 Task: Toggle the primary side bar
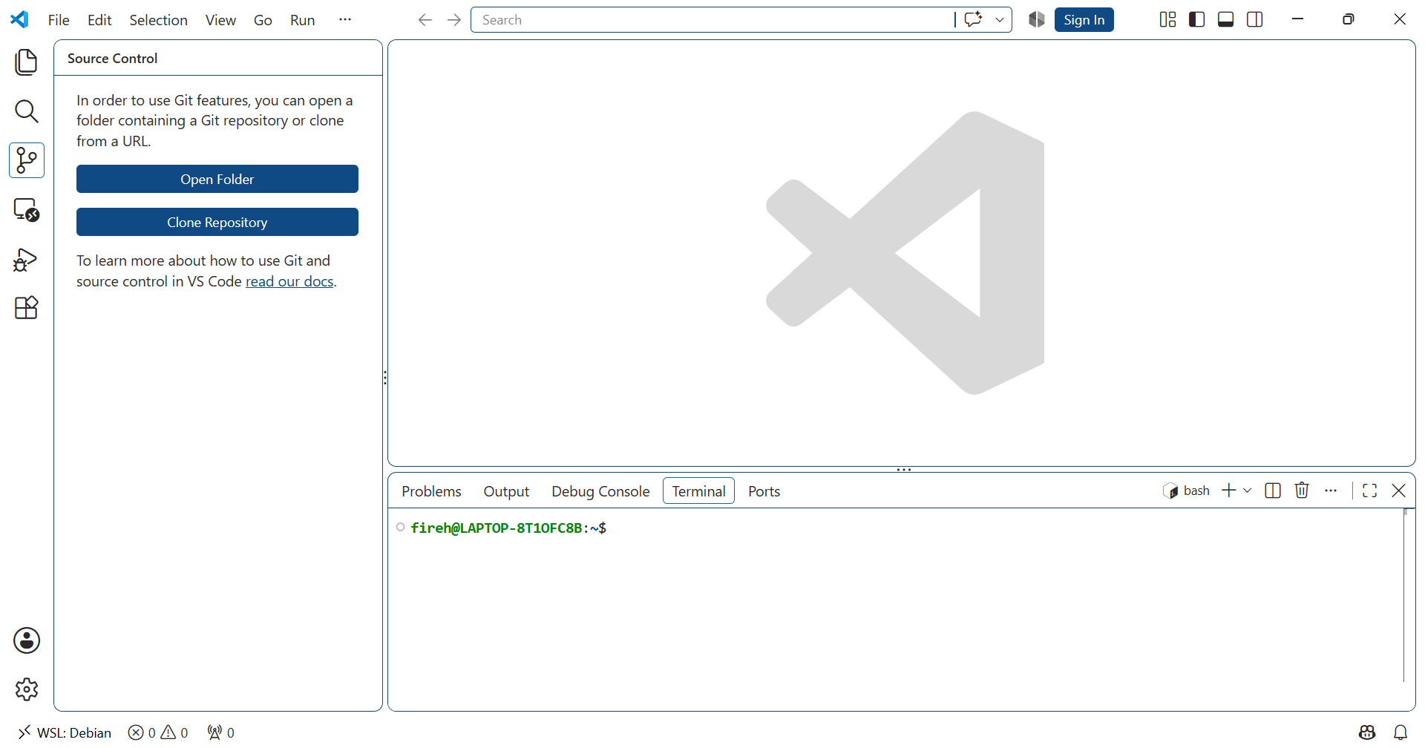(1196, 19)
